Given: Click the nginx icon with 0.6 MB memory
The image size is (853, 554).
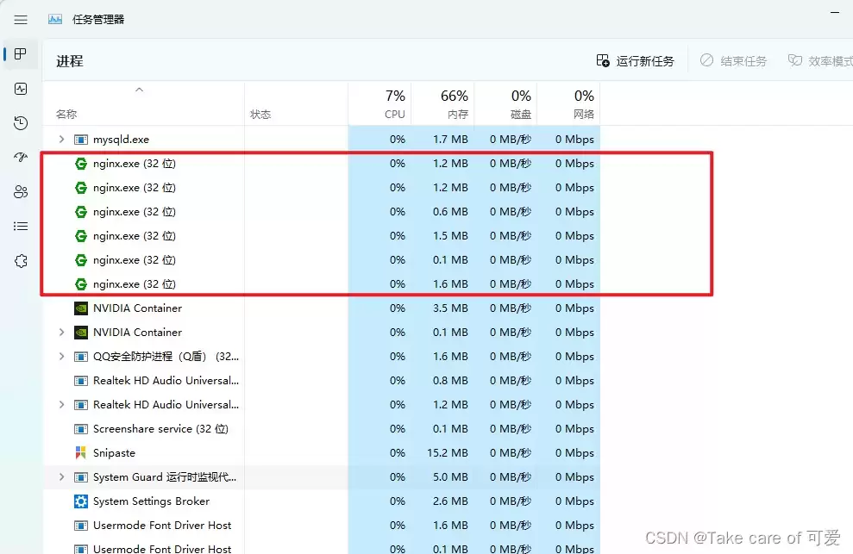Looking at the screenshot, I should point(80,212).
